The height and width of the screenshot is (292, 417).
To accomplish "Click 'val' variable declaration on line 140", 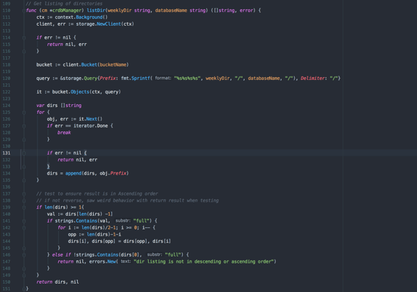I will click(x=51, y=214).
